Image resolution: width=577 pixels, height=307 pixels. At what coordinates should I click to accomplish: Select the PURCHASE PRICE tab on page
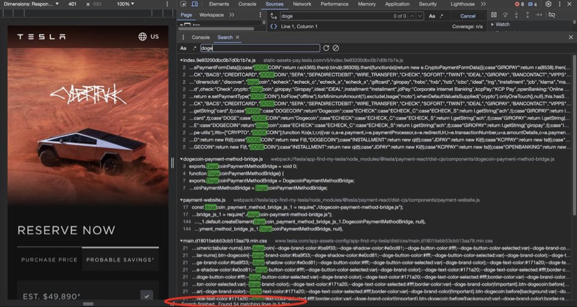tap(50, 260)
